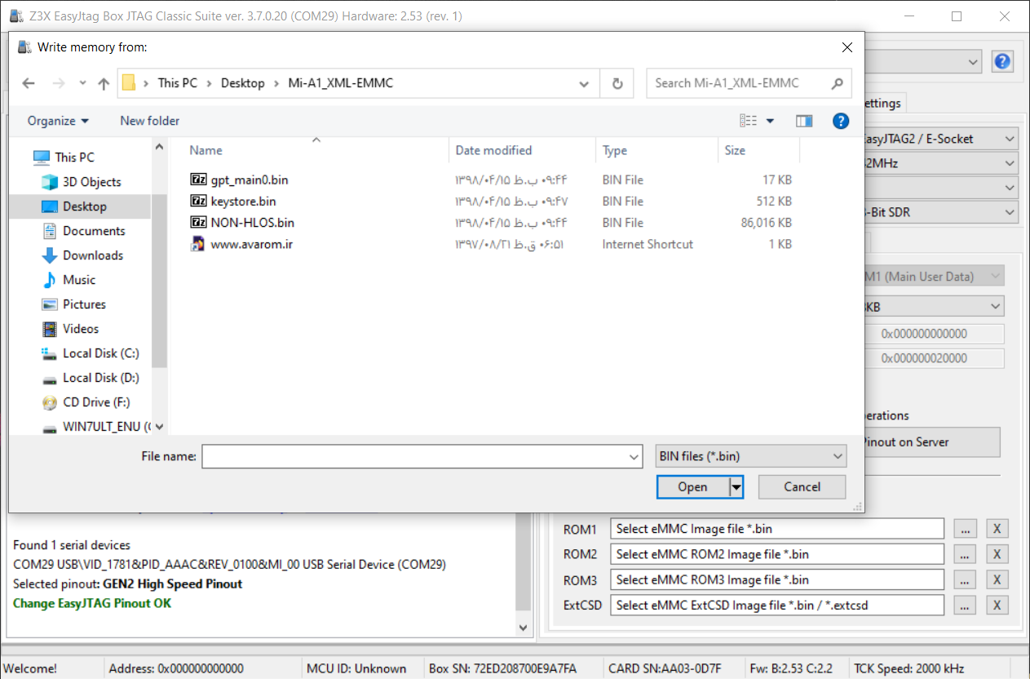Click the Open button
Screen dimensions: 1030x679
(692, 487)
